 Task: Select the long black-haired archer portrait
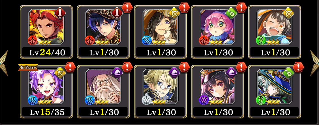click(160, 27)
